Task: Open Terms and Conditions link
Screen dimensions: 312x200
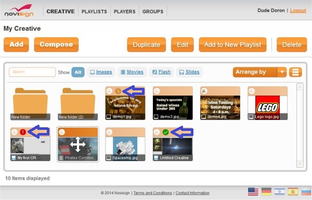Action: 152,193
